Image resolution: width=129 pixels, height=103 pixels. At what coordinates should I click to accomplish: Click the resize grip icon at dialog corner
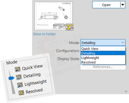[x=126, y=91]
